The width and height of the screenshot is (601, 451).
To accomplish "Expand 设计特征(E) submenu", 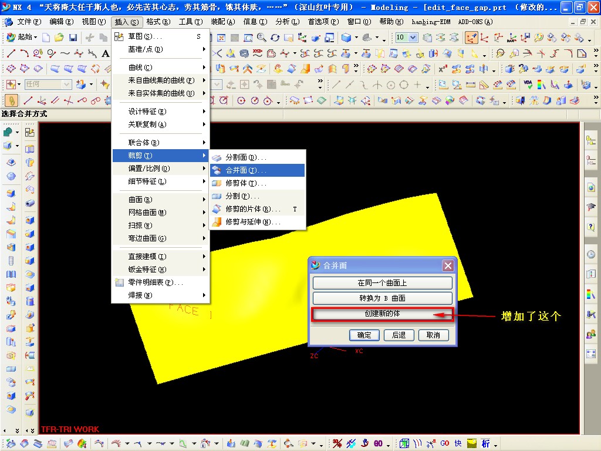I will (x=161, y=112).
